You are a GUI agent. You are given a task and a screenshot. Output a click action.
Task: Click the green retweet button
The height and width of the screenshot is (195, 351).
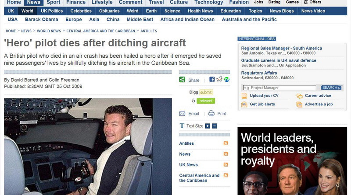coord(206,101)
